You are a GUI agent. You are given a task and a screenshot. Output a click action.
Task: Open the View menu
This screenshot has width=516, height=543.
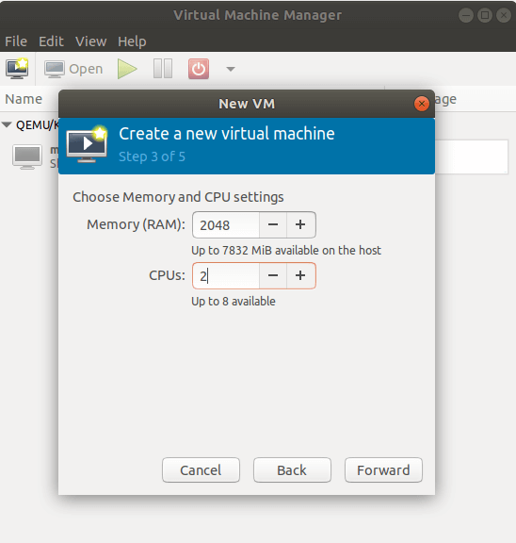pos(91,41)
